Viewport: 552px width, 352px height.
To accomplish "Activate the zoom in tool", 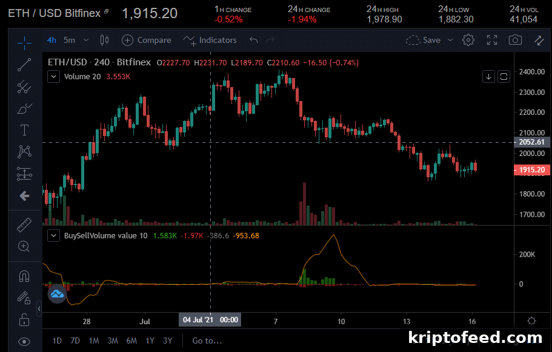I will click(x=24, y=247).
